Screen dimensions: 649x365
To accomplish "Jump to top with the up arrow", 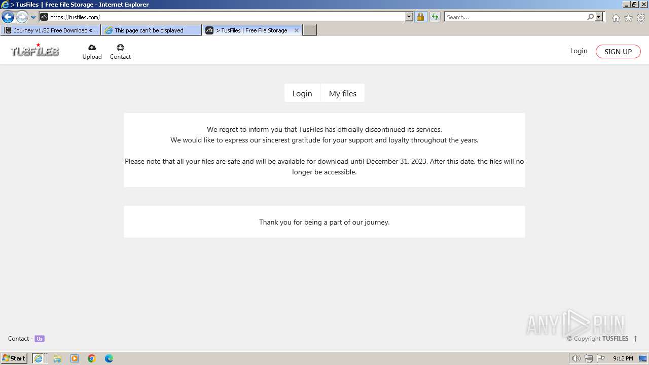I will coord(635,339).
